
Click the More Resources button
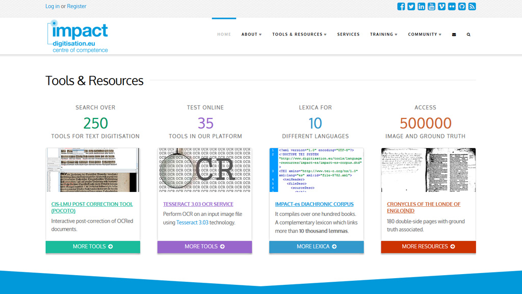tap(428, 247)
